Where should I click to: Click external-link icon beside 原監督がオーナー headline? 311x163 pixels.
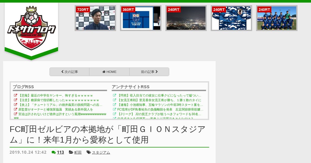pos(16,109)
